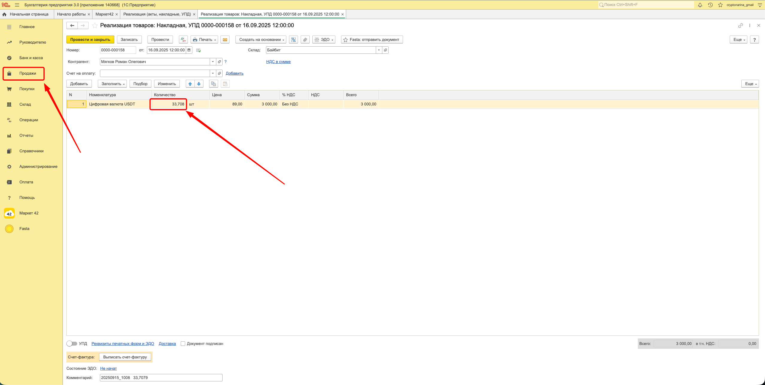Open the НДС в сумме link
This screenshot has width=765, height=385.
pos(278,62)
